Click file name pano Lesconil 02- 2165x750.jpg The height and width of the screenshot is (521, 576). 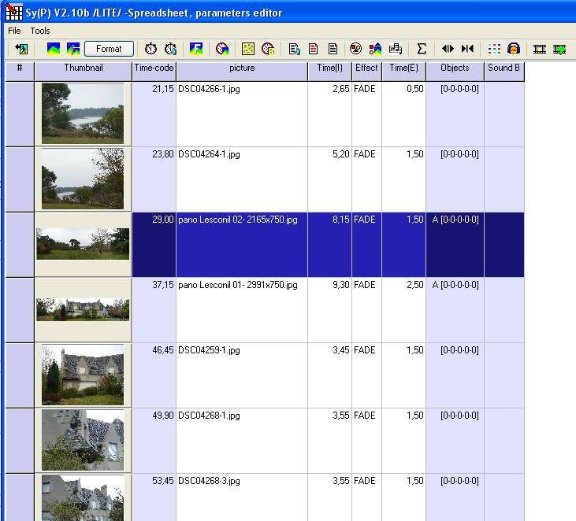click(238, 220)
